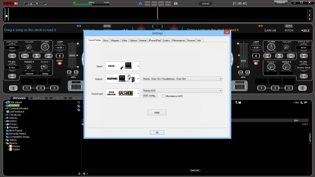Click the Recently Added folder icon

pyautogui.click(x=8, y=134)
